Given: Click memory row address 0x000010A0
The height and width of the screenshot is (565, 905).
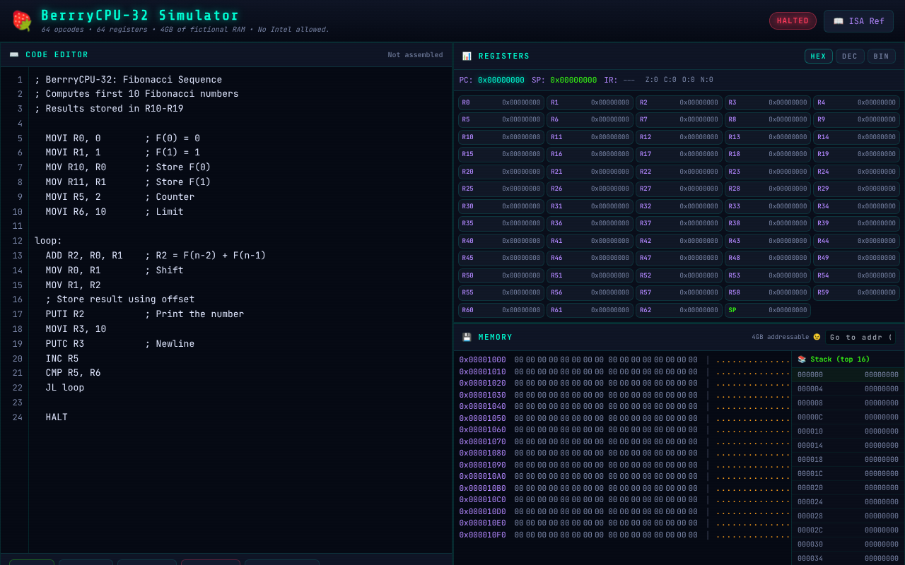Looking at the screenshot, I should pos(483,477).
